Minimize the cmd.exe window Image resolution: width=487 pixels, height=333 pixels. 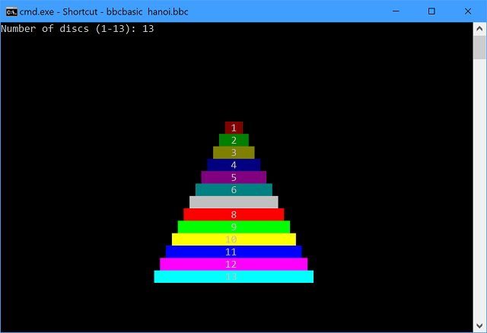click(x=396, y=11)
